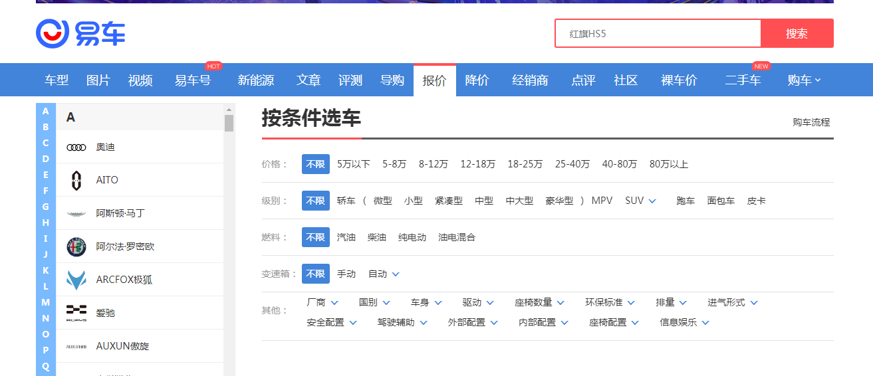
Task: Open the 导购 navigation tab
Action: [x=392, y=80]
